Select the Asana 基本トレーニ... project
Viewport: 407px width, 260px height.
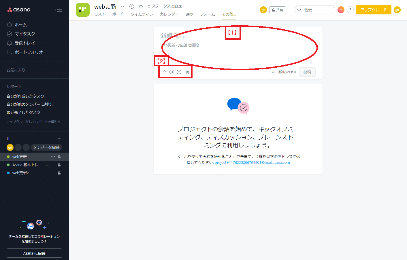click(30, 165)
